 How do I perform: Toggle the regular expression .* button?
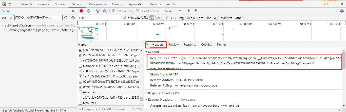pyautogui.click(x=11, y=18)
